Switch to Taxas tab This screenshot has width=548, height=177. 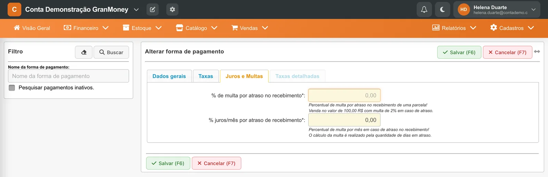(x=206, y=76)
